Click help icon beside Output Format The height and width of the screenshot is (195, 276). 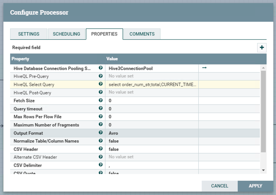[100, 133]
